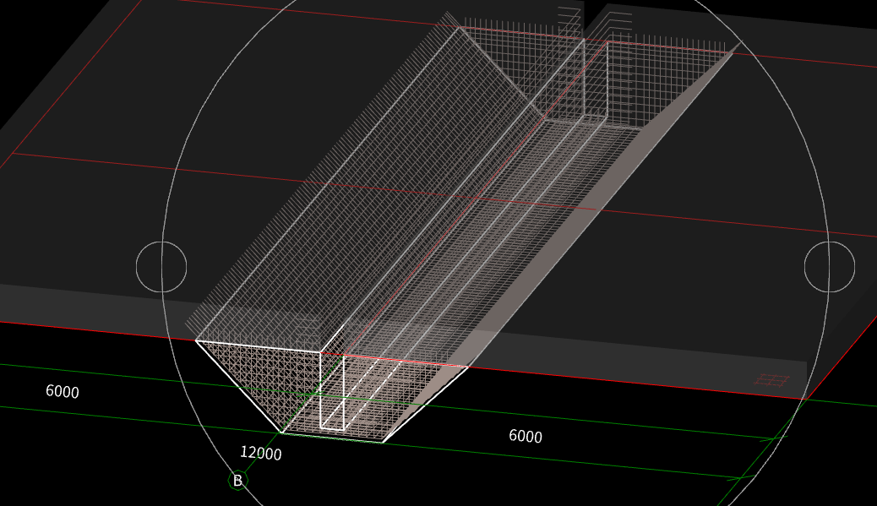Click the left orbit handle circle
This screenshot has width=877, height=506.
coord(161,267)
